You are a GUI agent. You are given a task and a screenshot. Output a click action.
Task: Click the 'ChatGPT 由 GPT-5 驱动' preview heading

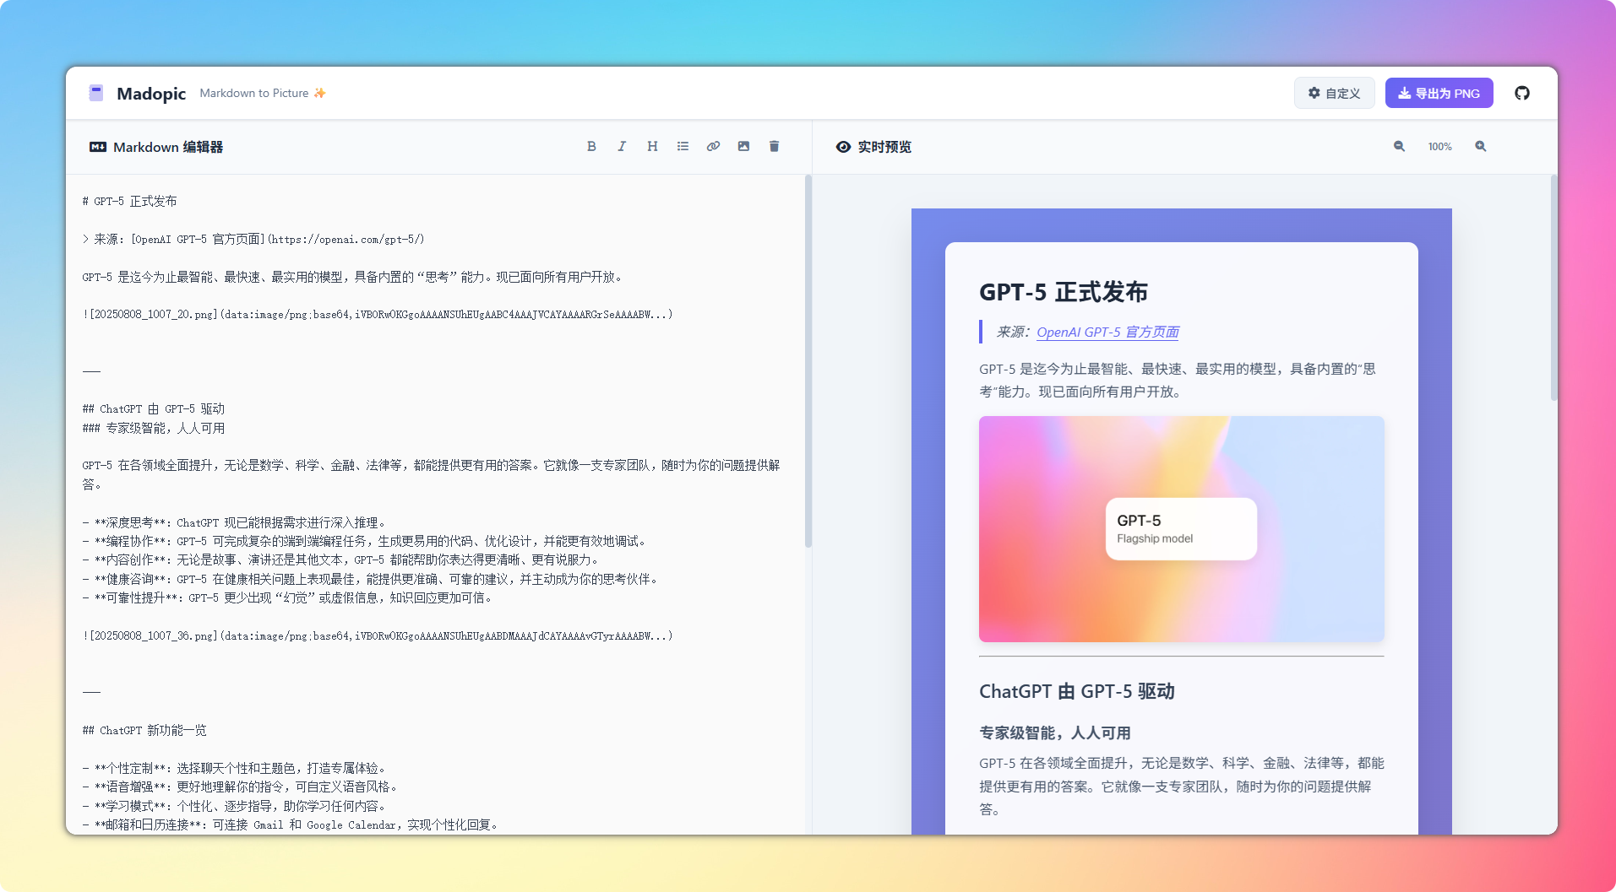1076,691
